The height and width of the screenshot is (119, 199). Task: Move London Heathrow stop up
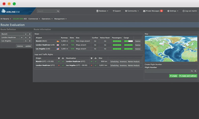click(26, 37)
